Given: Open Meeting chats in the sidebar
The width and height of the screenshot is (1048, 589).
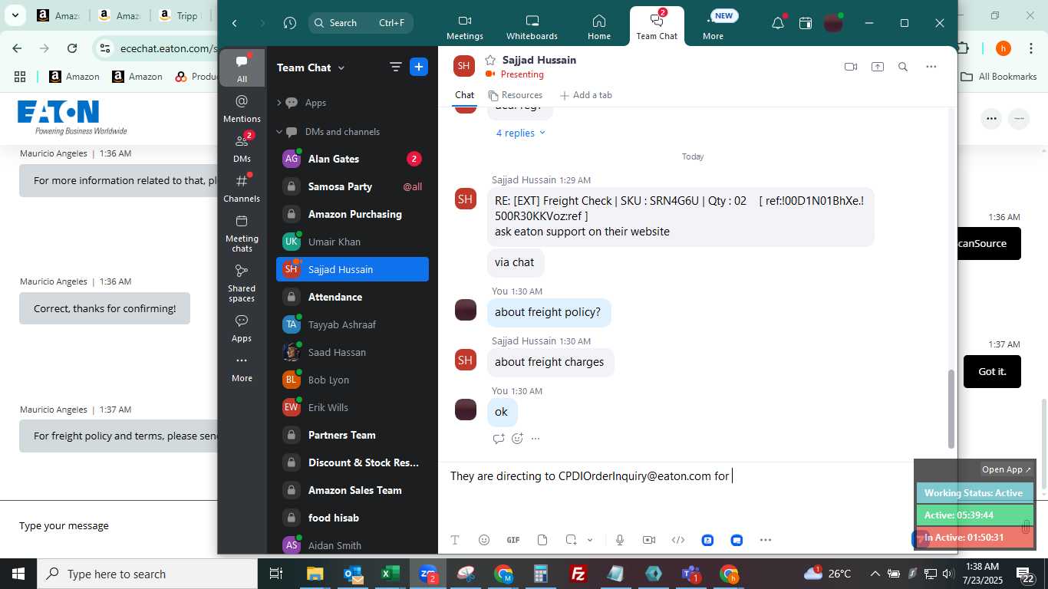Looking at the screenshot, I should 242,233.
